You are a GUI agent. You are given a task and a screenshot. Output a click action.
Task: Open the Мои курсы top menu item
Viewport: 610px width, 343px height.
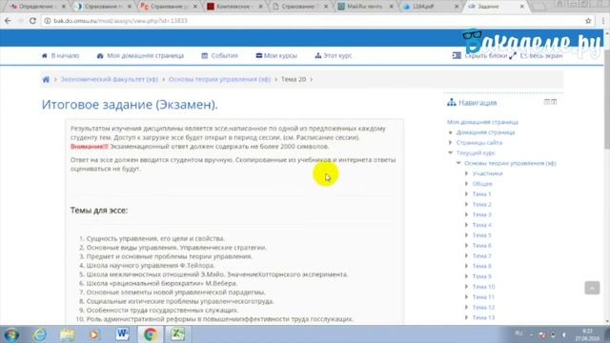pos(276,55)
